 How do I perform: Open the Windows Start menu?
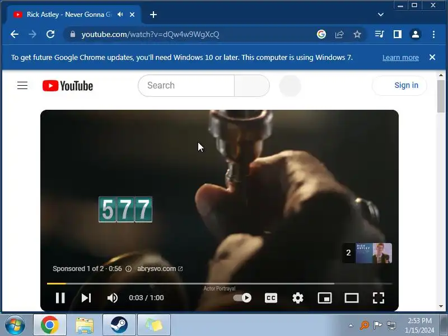15,325
